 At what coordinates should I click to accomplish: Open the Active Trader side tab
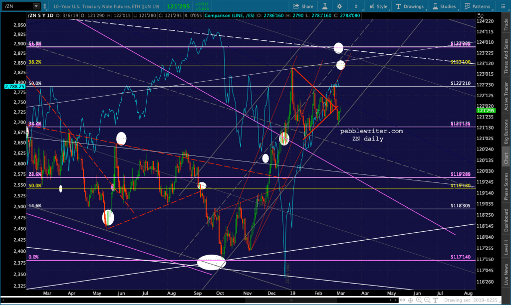click(x=506, y=96)
